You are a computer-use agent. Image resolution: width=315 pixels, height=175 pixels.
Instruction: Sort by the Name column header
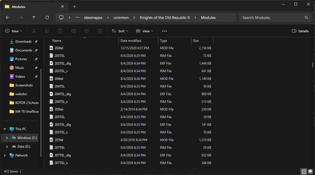(x=84, y=40)
